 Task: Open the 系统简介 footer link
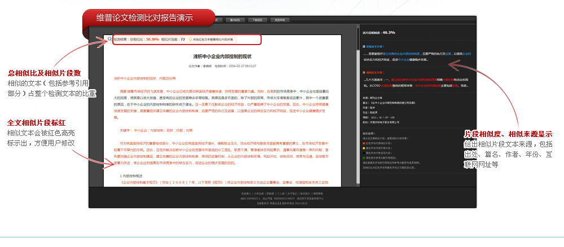click(246, 194)
